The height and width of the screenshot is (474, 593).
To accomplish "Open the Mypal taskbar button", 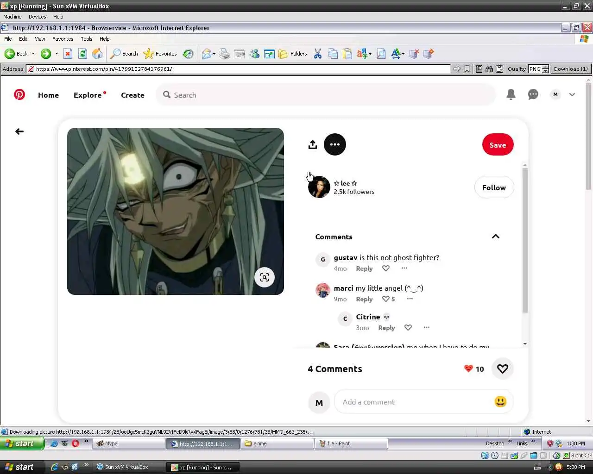I will pyautogui.click(x=129, y=443).
